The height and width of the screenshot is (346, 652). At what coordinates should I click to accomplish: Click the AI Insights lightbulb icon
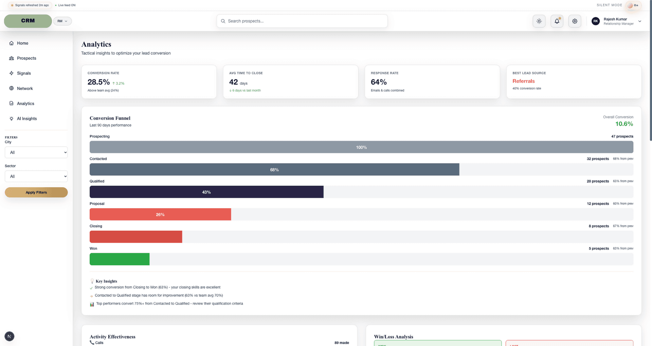[x=12, y=119]
